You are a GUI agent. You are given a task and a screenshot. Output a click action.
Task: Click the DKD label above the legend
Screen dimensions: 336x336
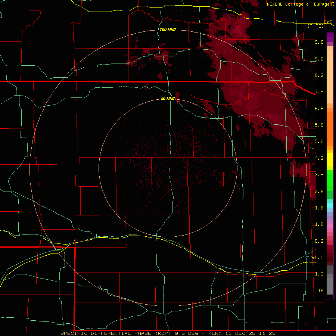click(328, 22)
